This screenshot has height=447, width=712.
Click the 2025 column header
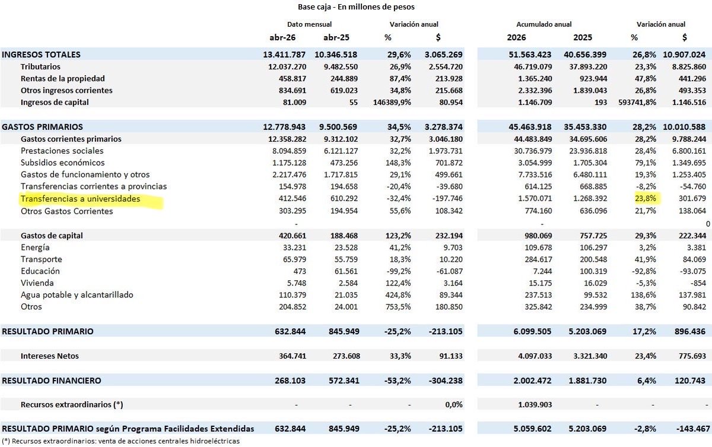[583, 37]
